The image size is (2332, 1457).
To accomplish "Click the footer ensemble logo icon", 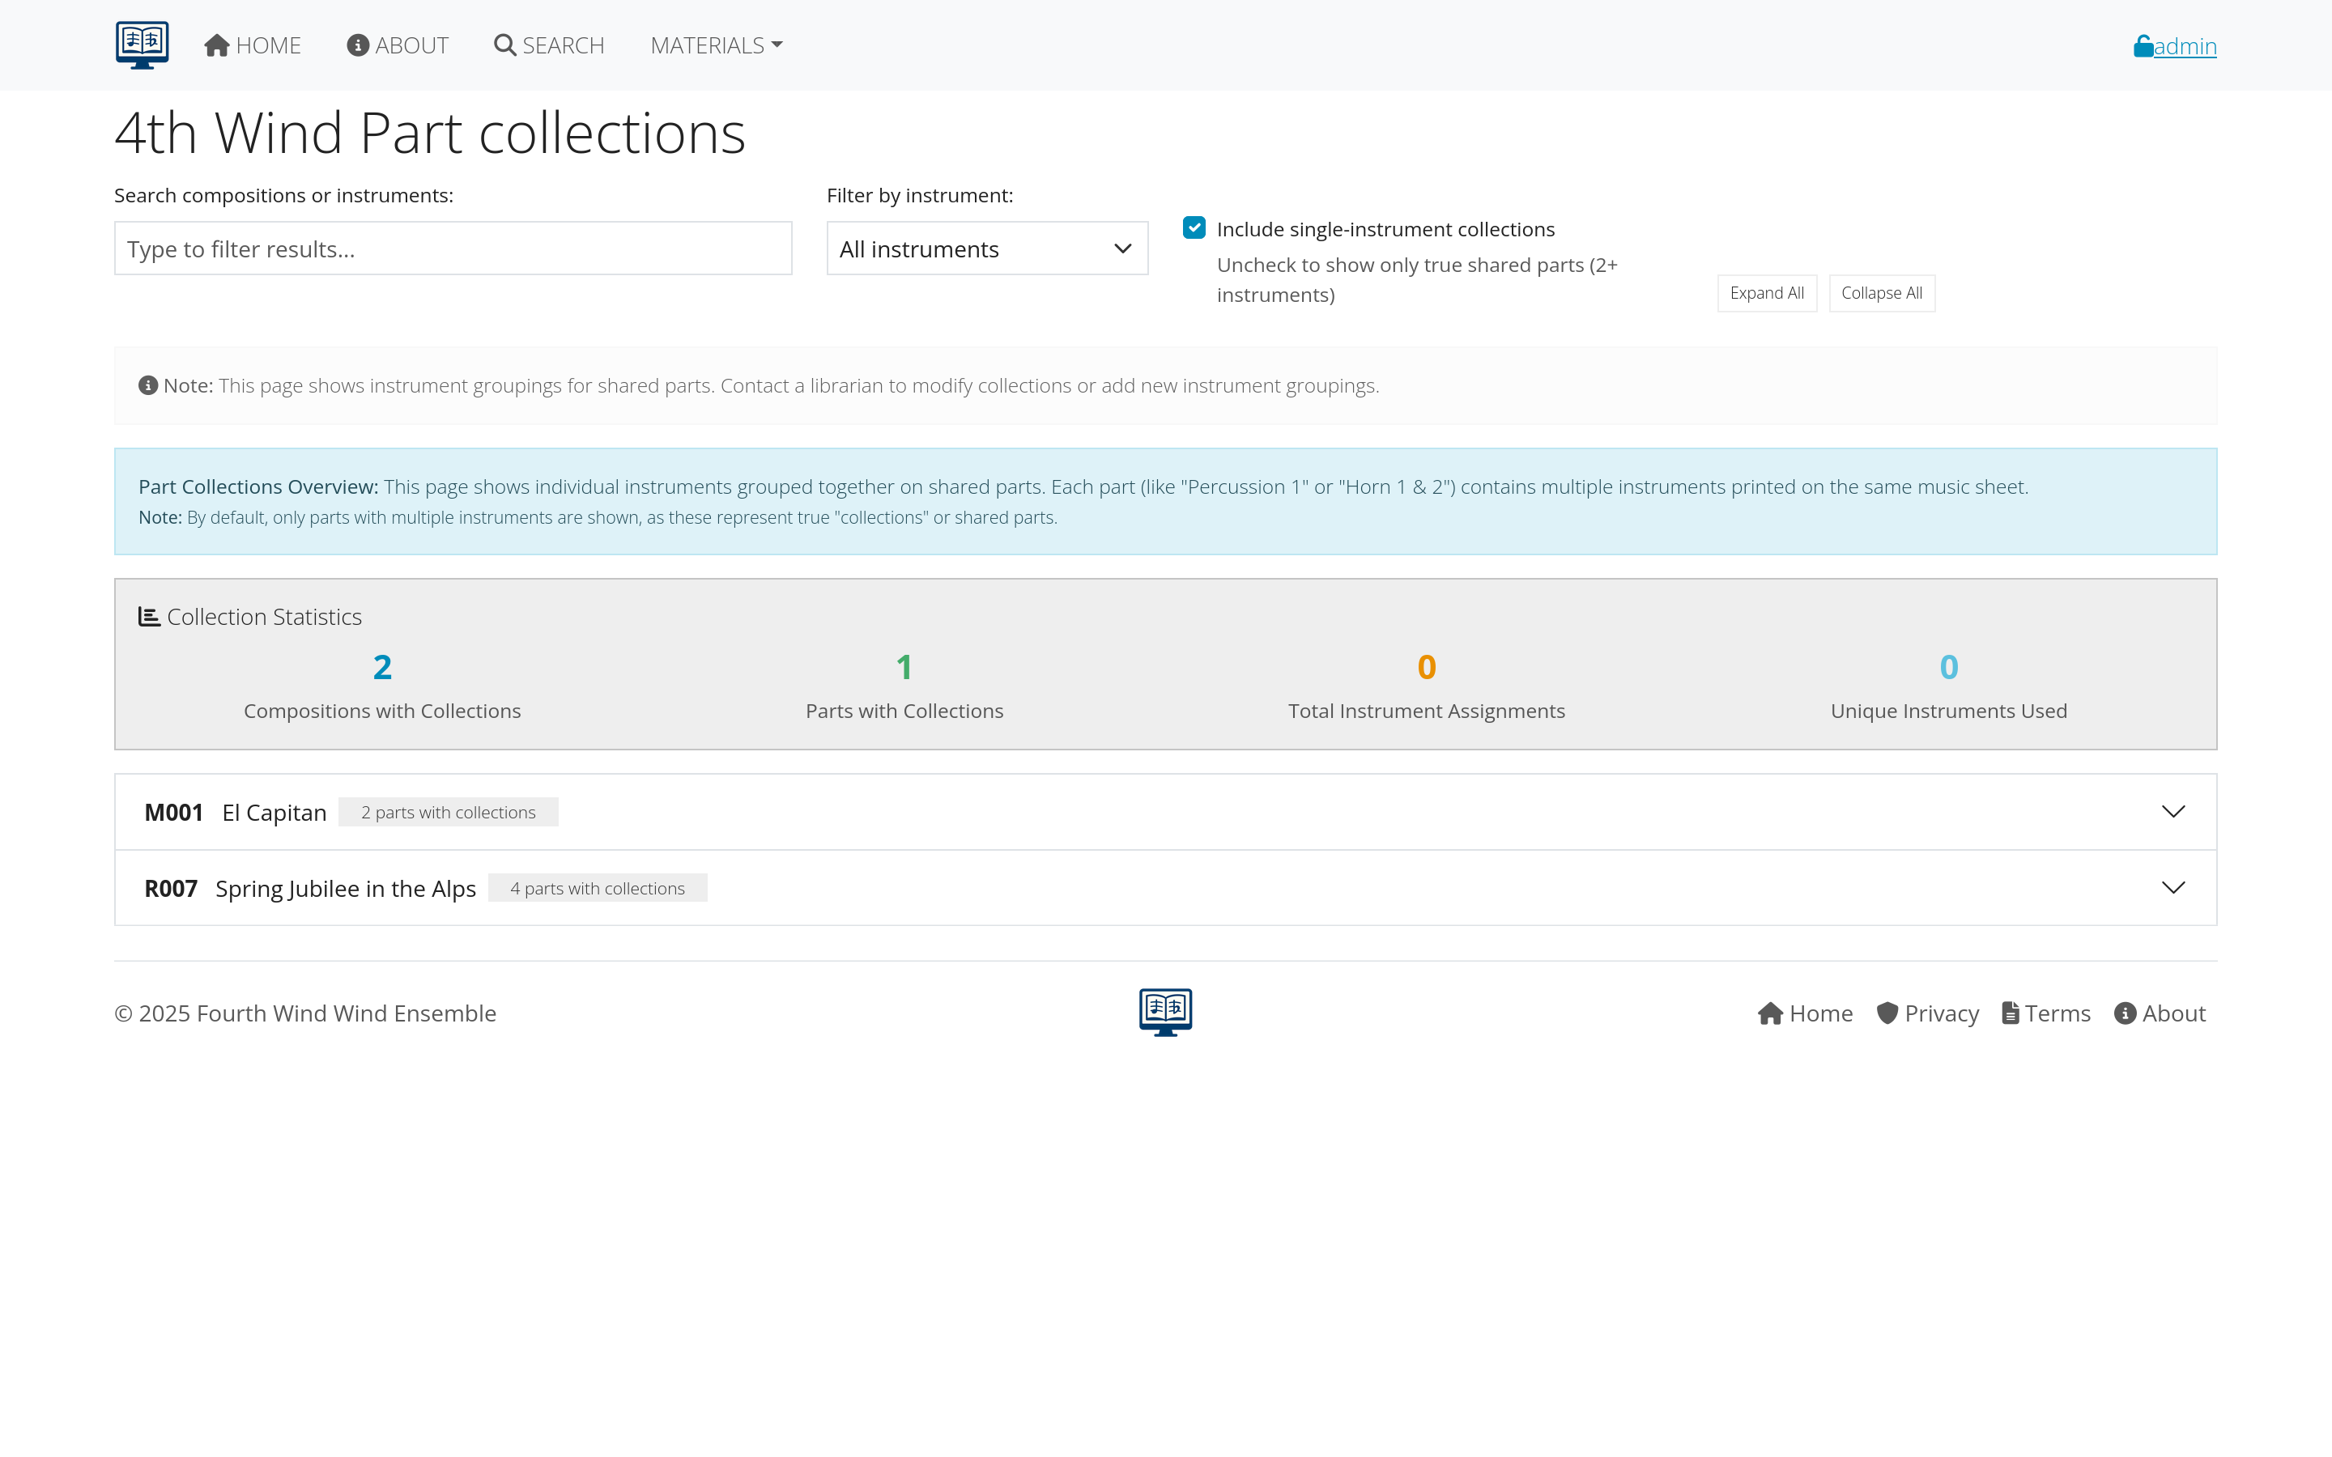I will point(1165,1012).
